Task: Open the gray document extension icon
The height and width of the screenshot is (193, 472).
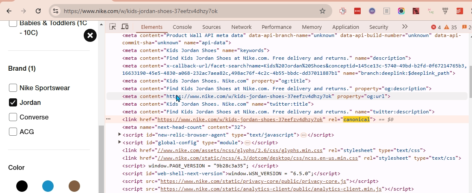Action: (x=387, y=11)
